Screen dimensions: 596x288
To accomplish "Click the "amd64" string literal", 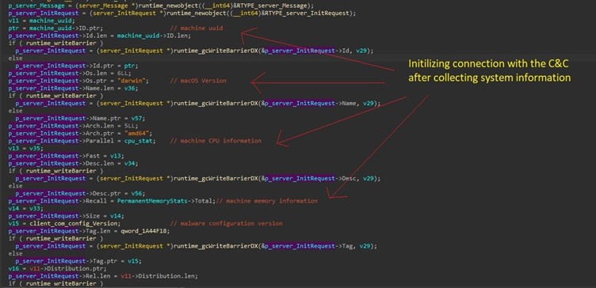I will point(138,134).
